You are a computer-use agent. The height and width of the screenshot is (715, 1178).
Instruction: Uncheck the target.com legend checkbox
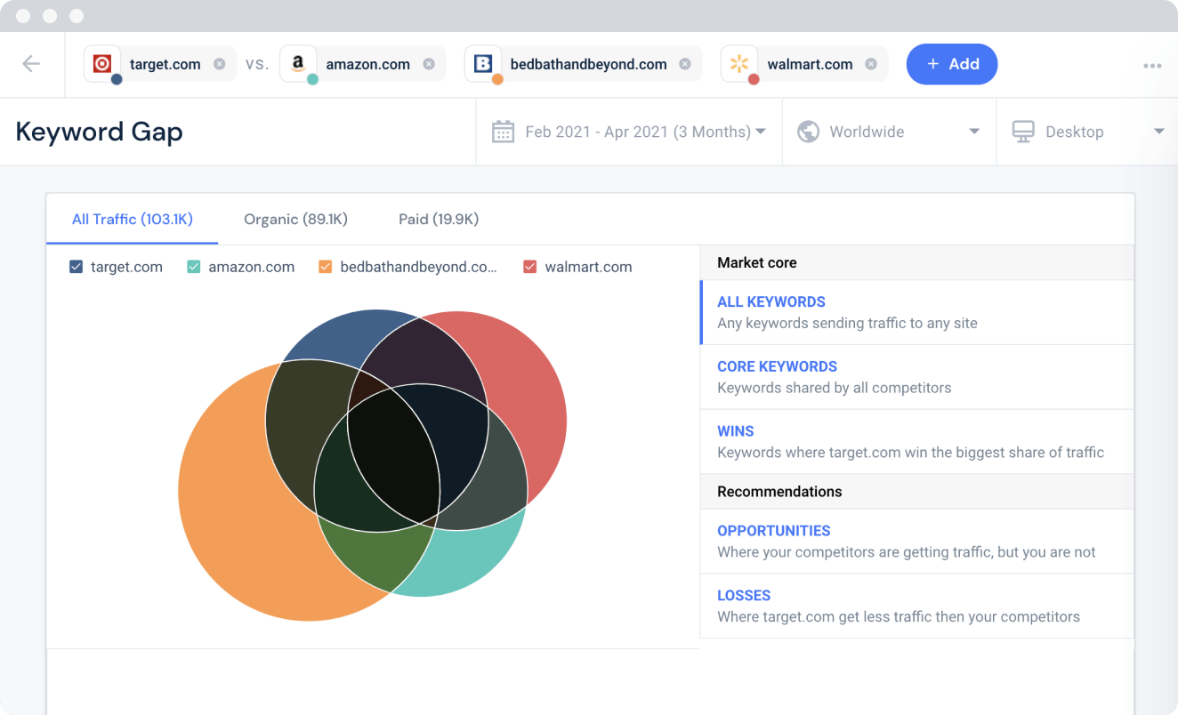coord(76,267)
